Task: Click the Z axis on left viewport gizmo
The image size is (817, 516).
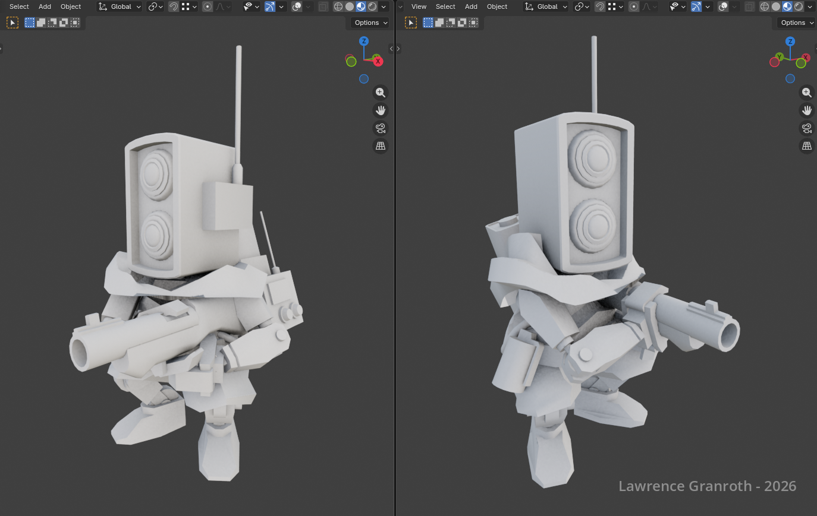Action: click(364, 41)
